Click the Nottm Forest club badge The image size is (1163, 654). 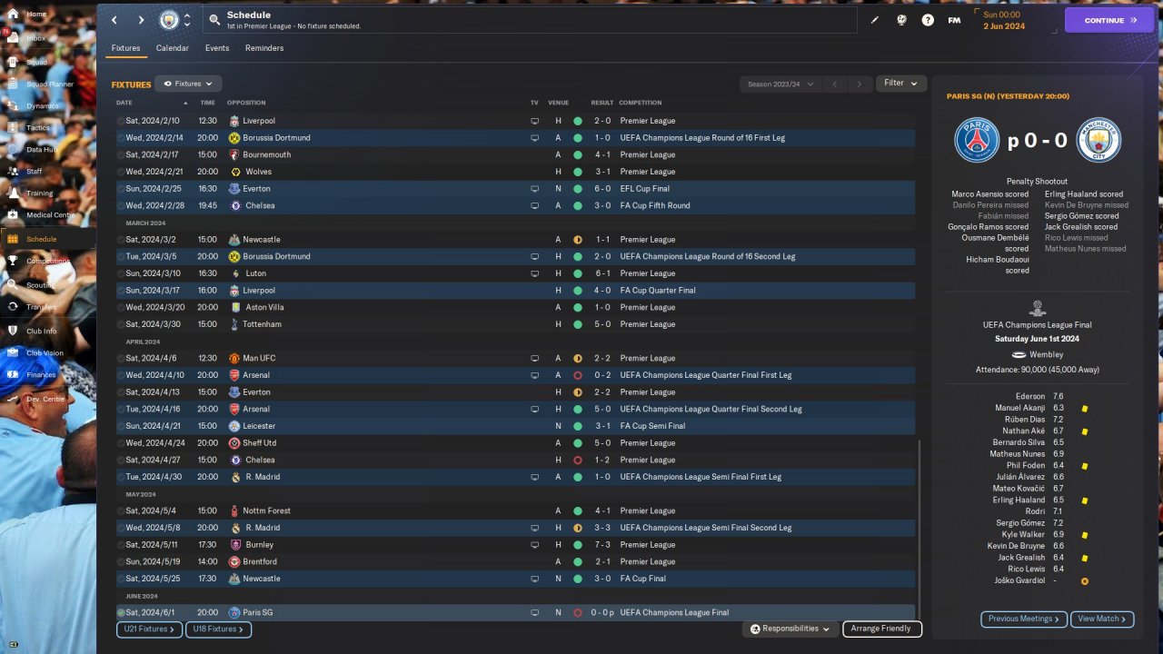click(x=234, y=511)
